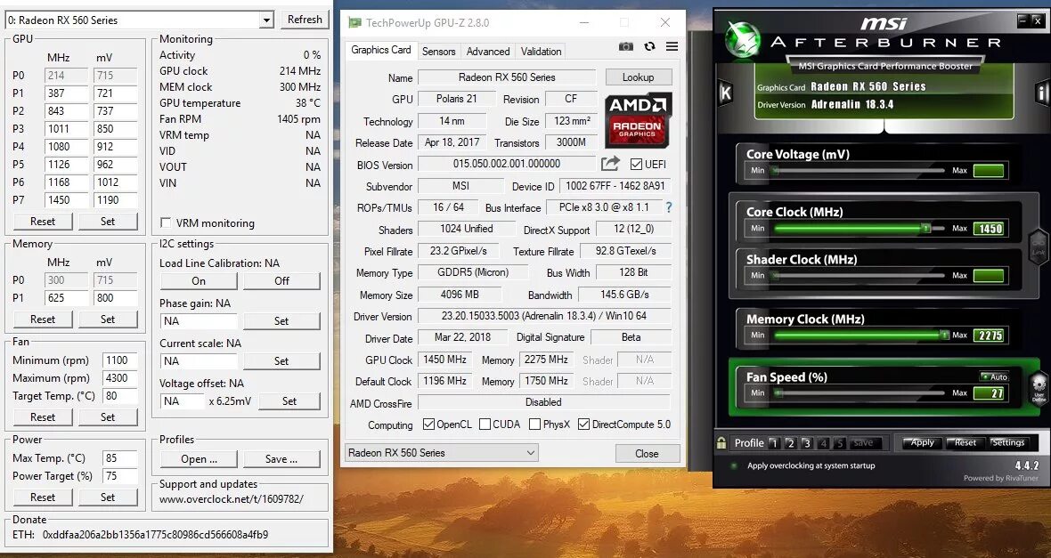Toggle Apply overclocking at system startup
The image size is (1051, 558).
(735, 465)
